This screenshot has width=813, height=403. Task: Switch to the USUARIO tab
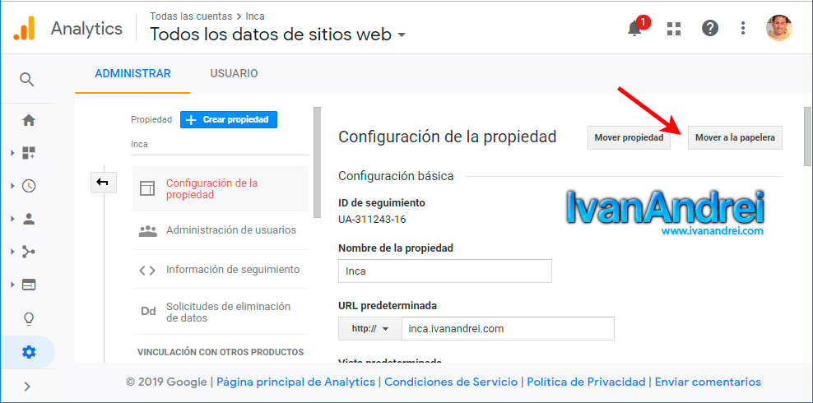tap(234, 73)
